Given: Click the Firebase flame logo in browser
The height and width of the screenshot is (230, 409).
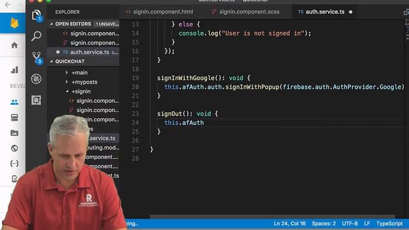Looking at the screenshot, I should 14,23.
